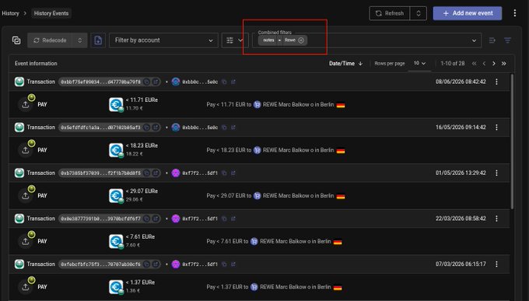This screenshot has height=301, width=529.
Task: Click the Gnosis Pay chain icon on the 22/03/2026 transaction
Action: pos(19,219)
